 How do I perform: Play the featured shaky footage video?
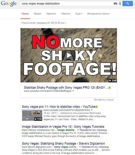click(x=69, y=55)
